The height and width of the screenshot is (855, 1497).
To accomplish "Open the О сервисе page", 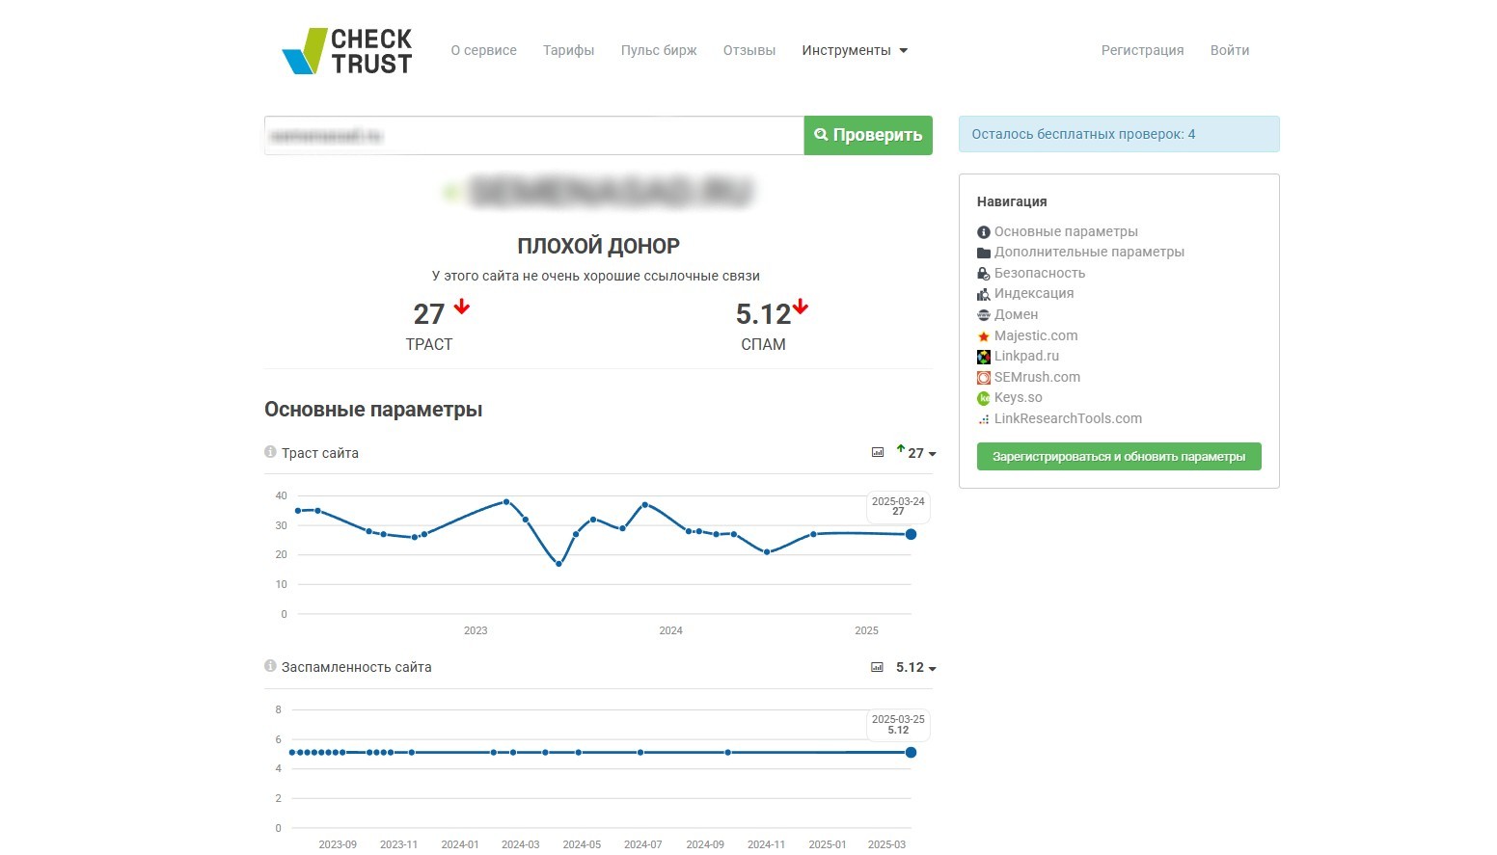I will pyautogui.click(x=484, y=50).
